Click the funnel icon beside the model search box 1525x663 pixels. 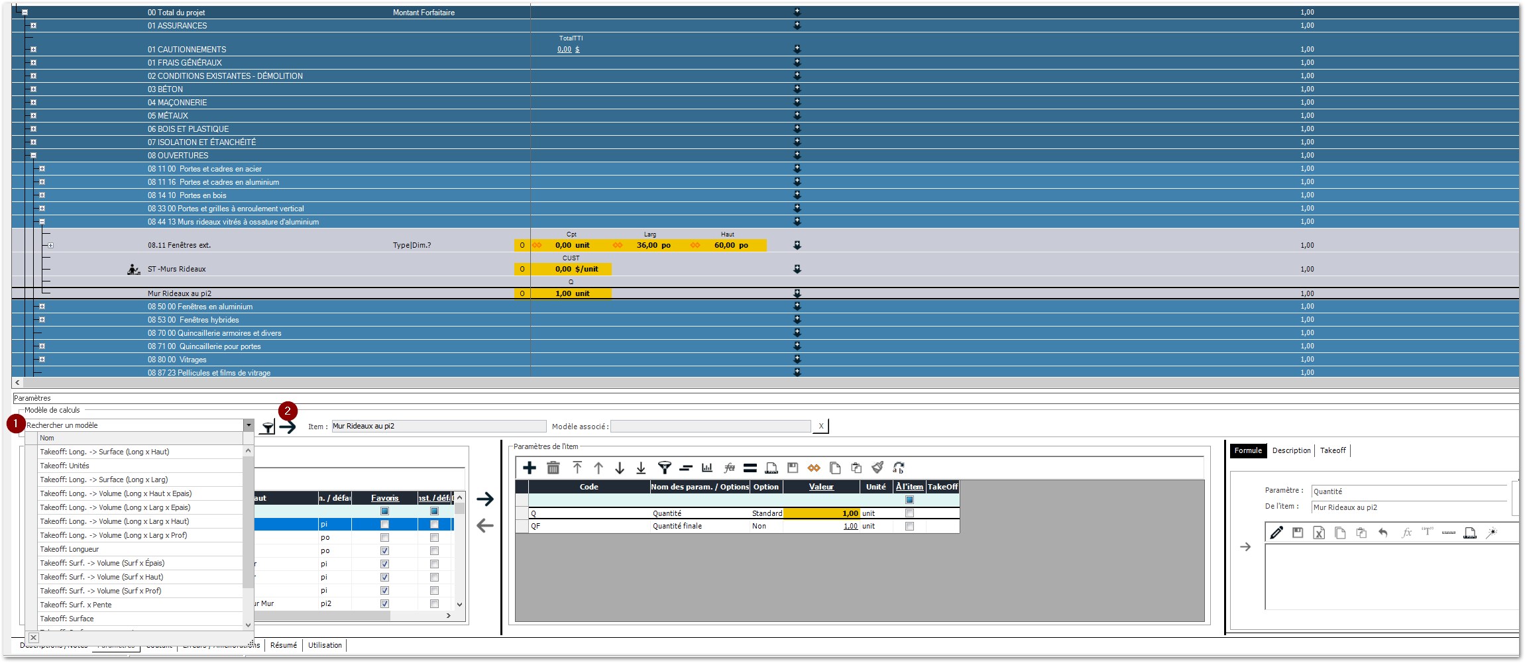coord(267,427)
